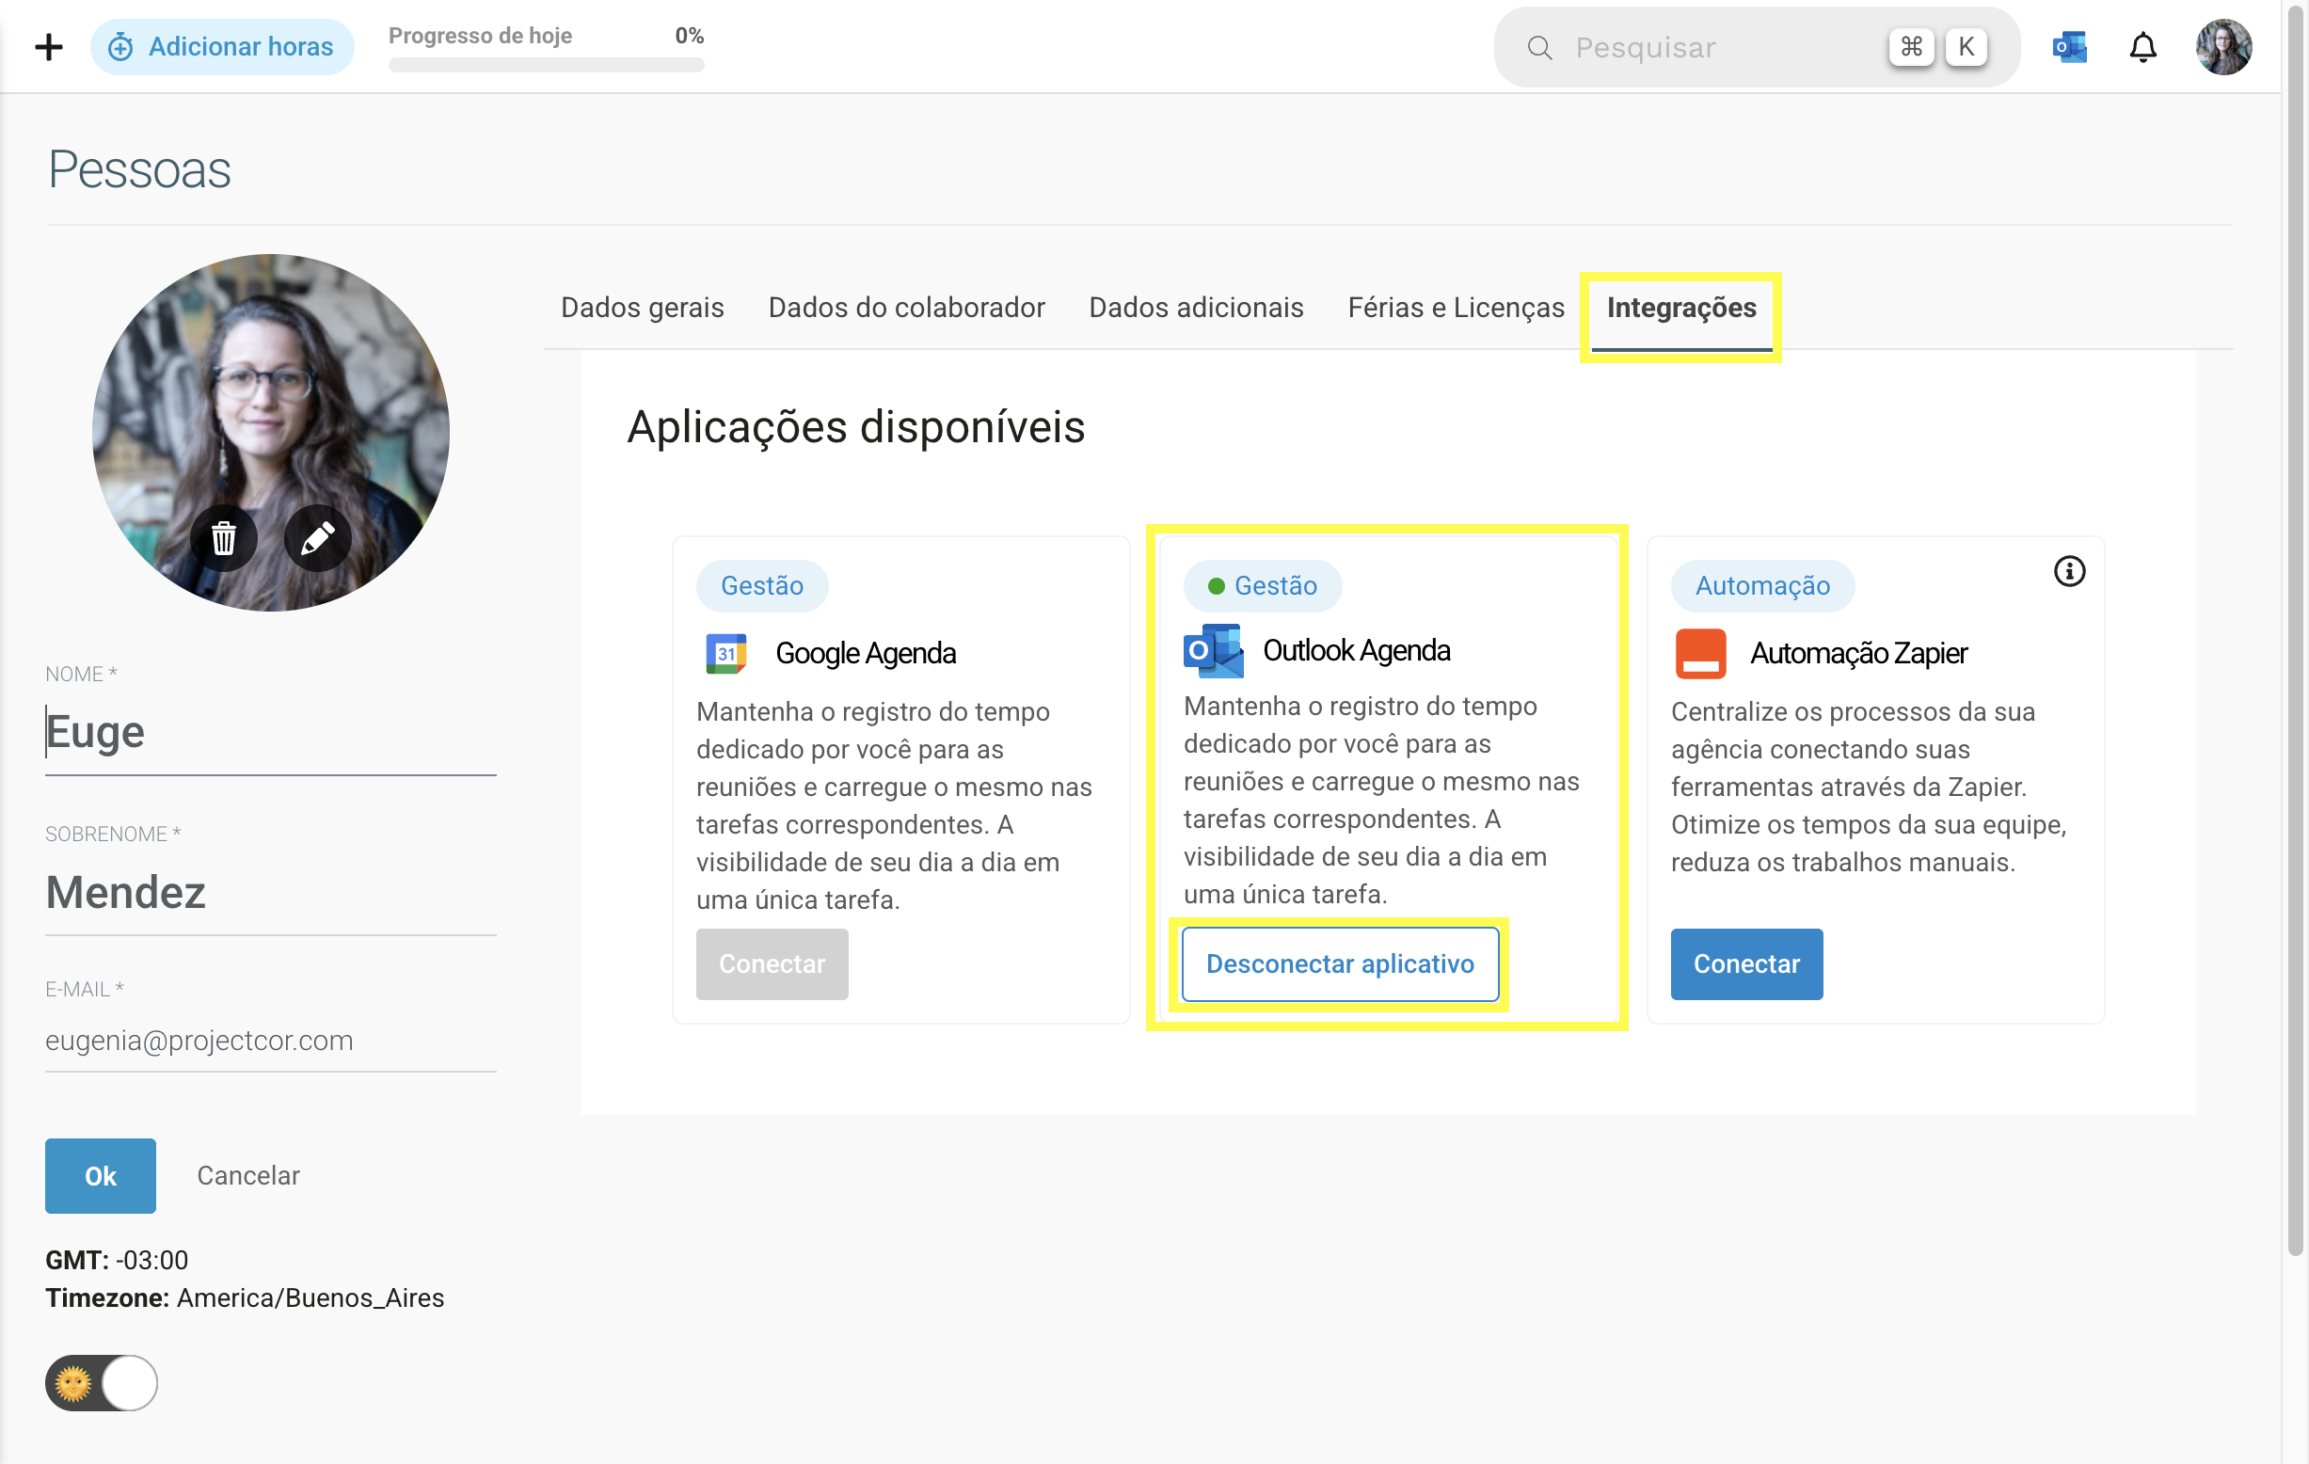Confirm with the Ok button

tap(101, 1175)
